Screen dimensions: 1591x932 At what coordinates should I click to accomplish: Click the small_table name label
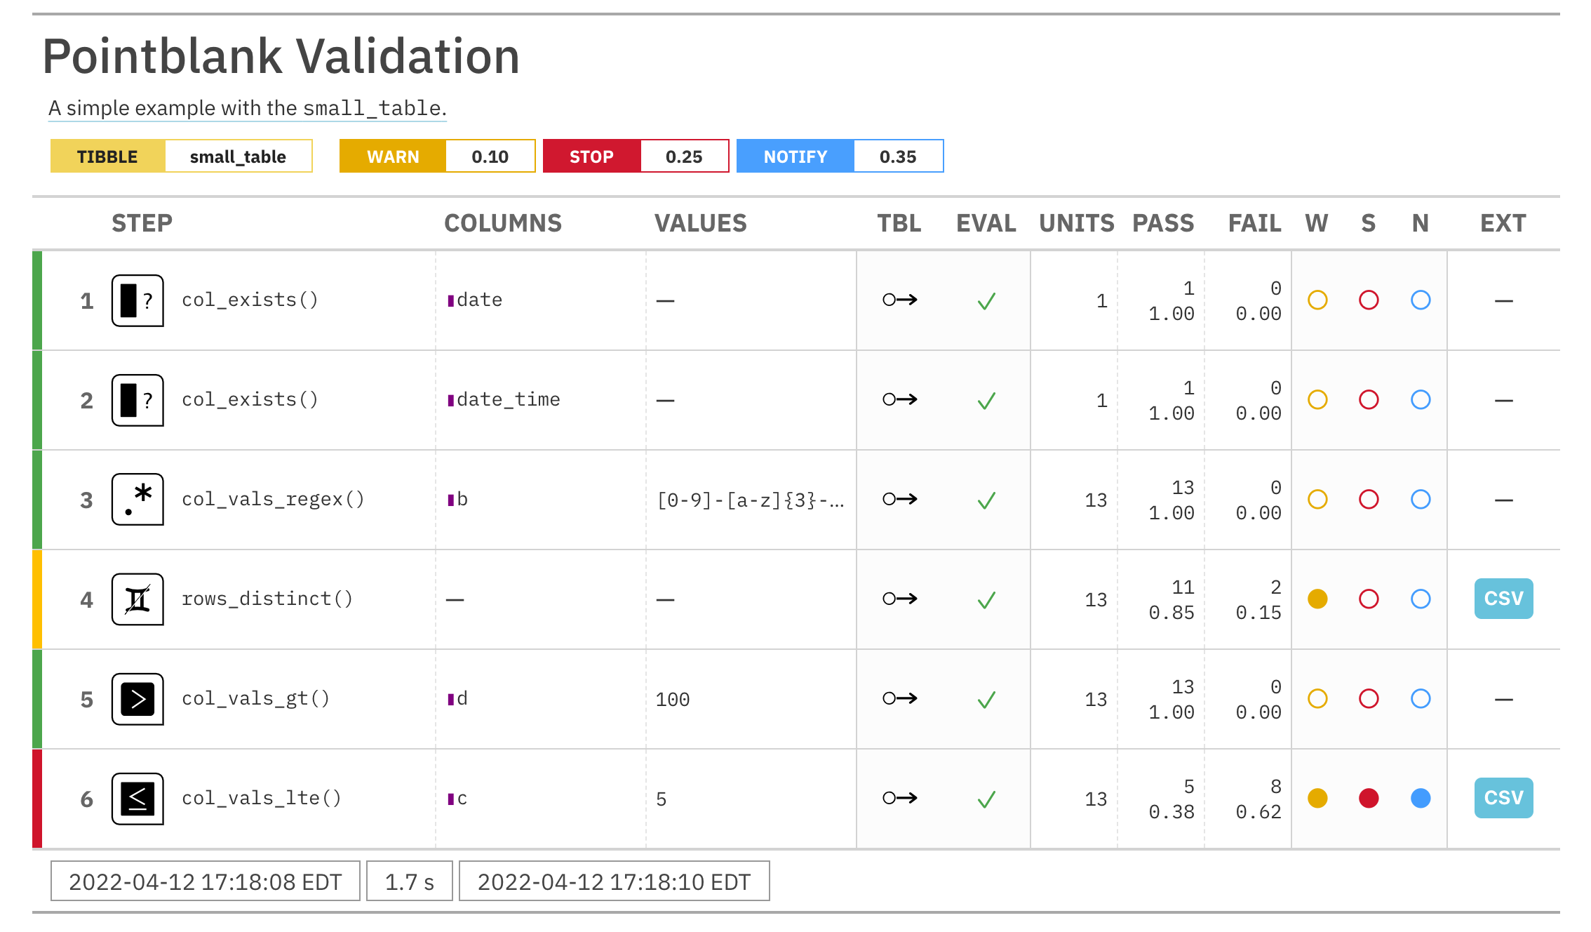[238, 157]
